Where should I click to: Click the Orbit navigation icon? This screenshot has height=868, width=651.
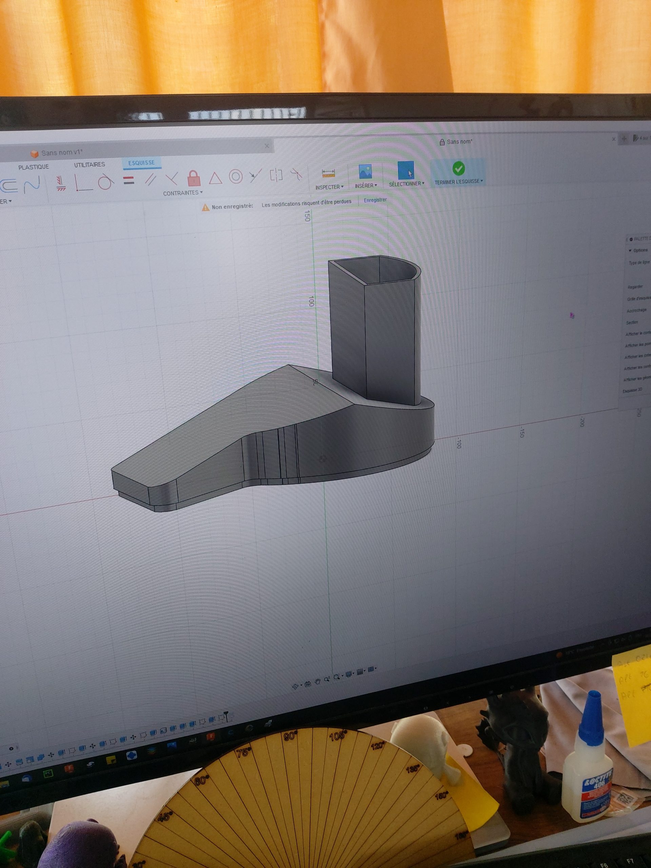click(x=295, y=686)
